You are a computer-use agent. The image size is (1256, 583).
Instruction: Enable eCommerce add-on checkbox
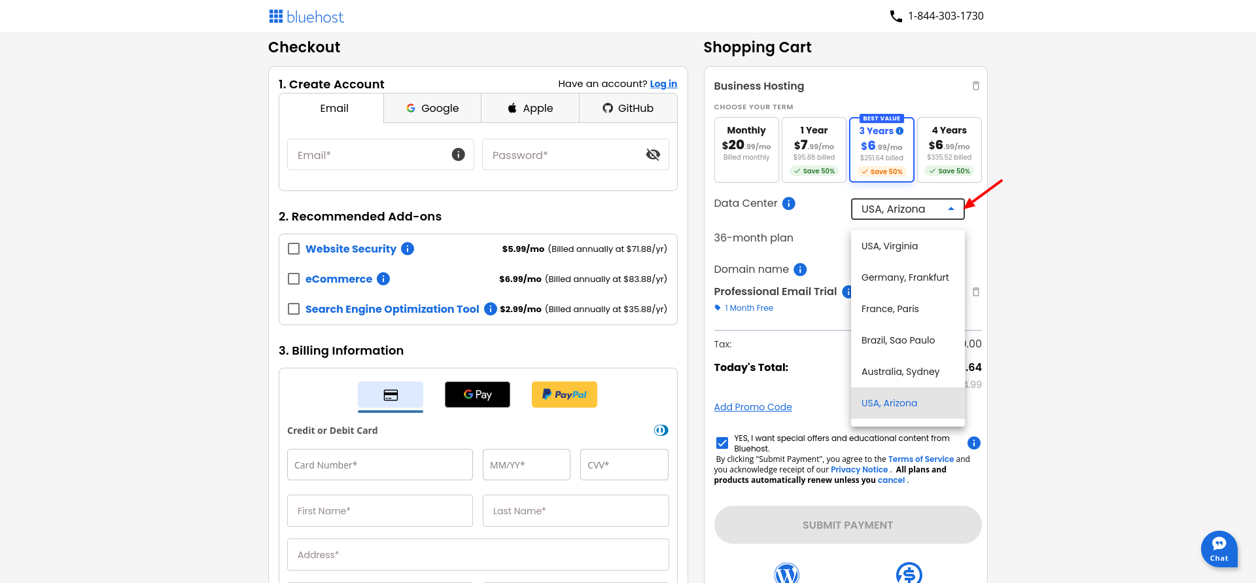click(x=294, y=279)
